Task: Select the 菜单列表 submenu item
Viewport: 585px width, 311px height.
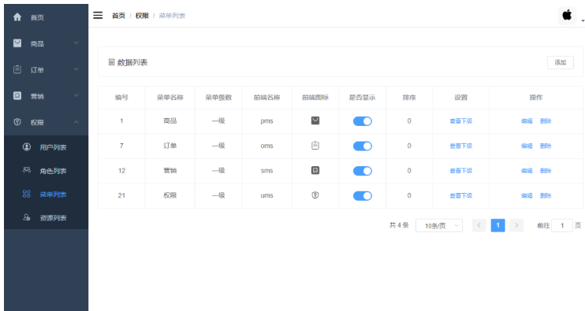Action: tap(47, 194)
